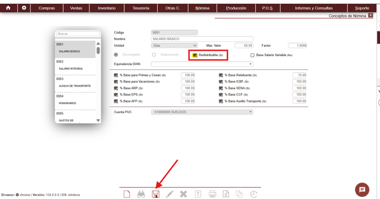The height and width of the screenshot is (199, 380).
Task: Click the Máx. Valor field 60.00
Action: point(244,45)
